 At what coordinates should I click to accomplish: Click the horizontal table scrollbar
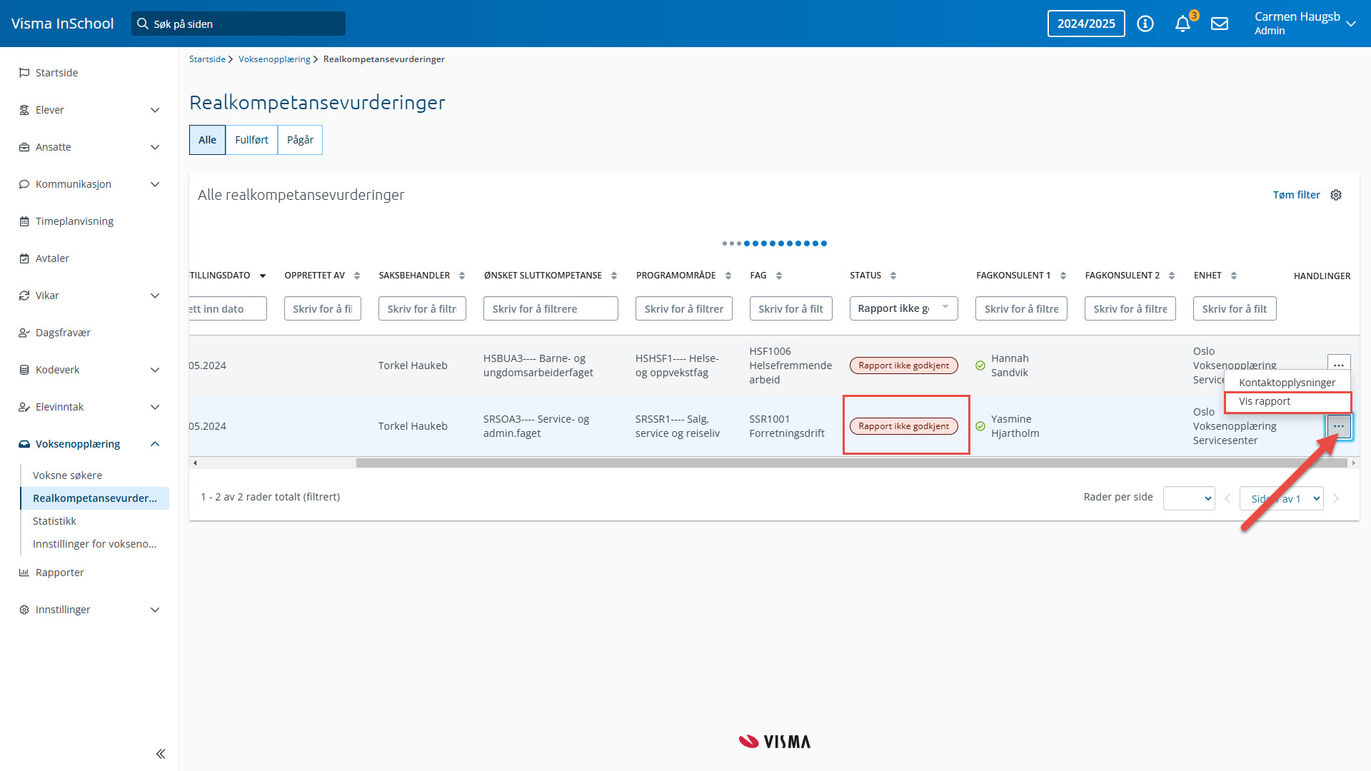click(851, 463)
